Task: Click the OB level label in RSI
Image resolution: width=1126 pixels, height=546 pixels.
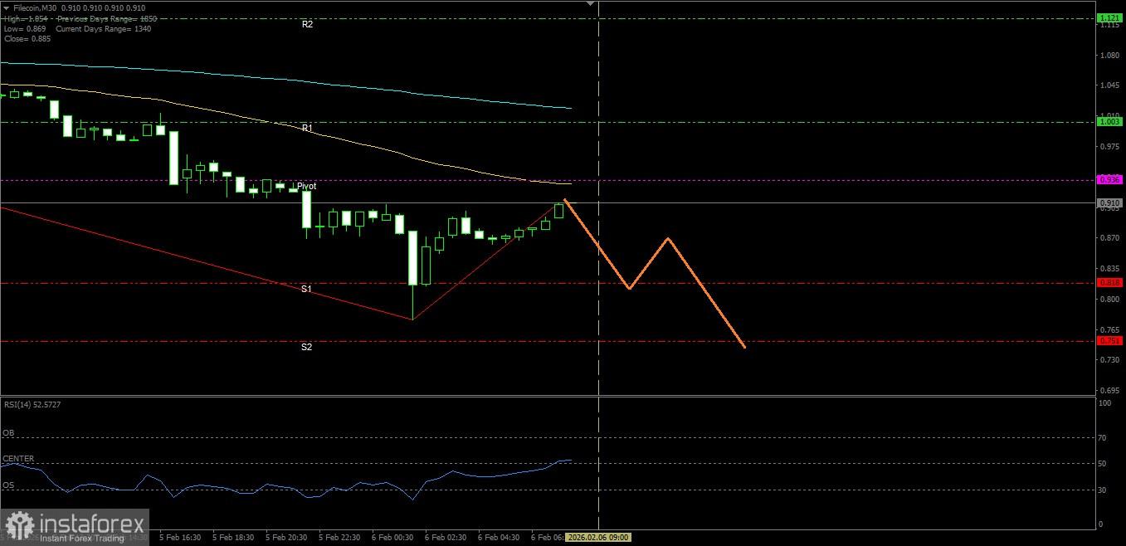Action: 8,433
